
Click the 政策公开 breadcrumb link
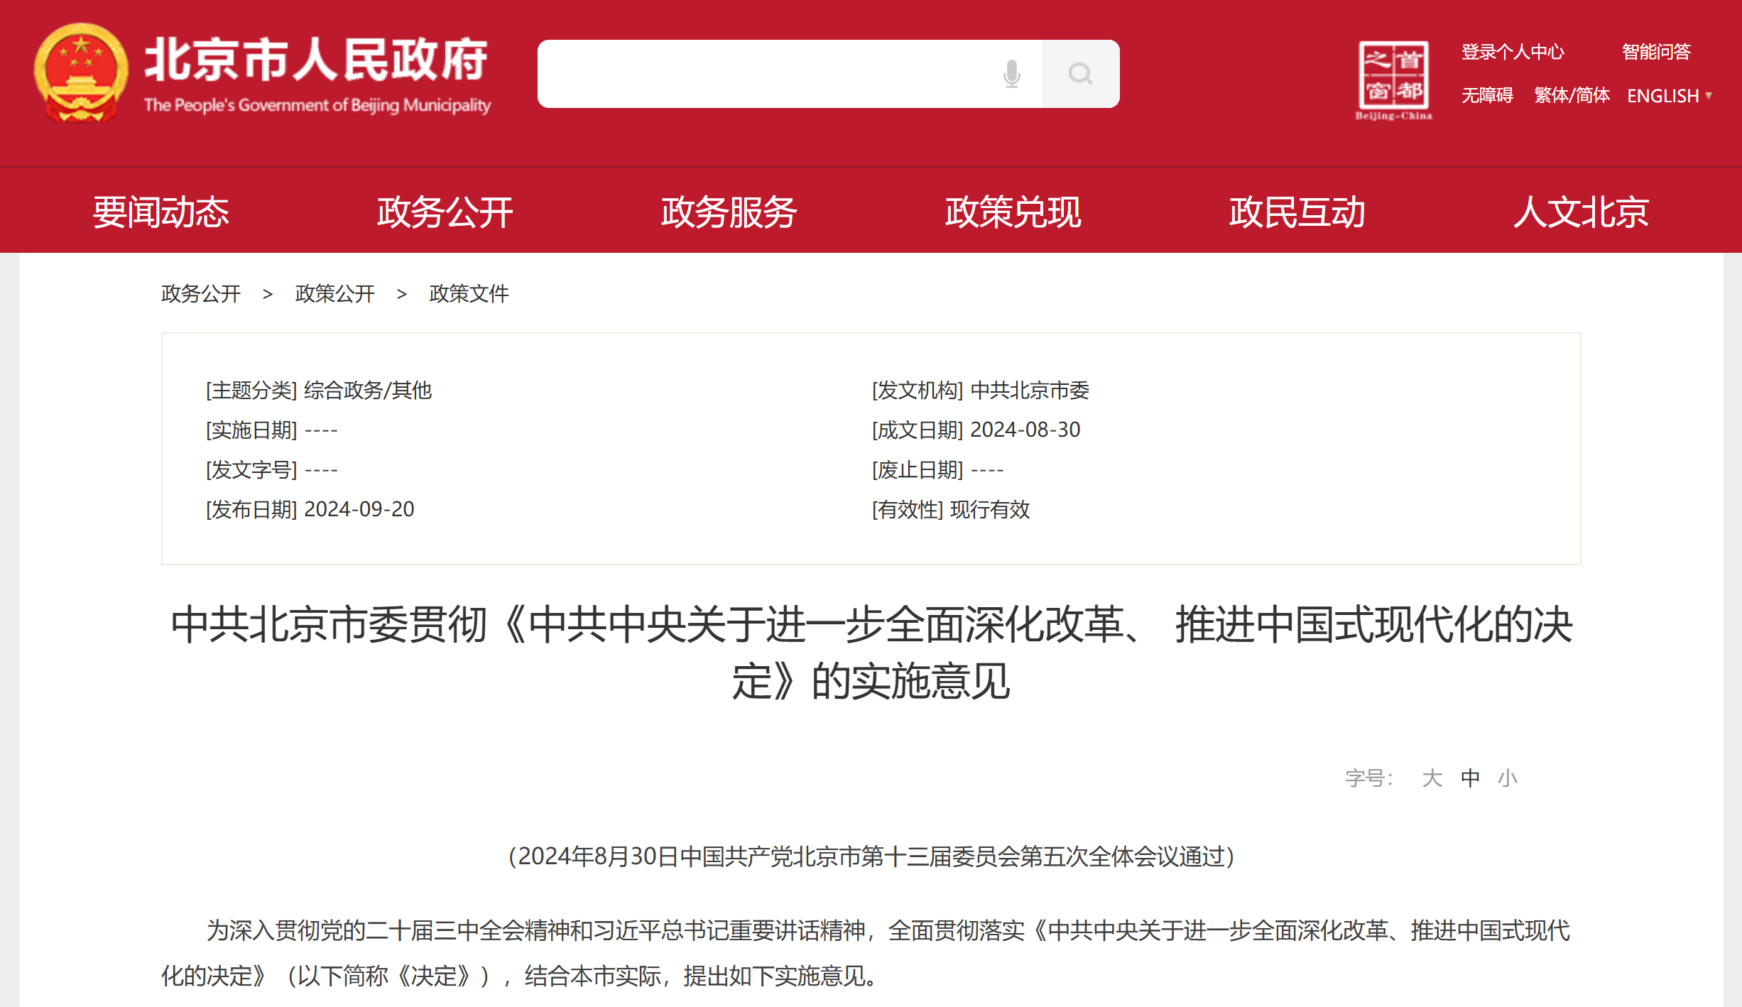point(334,294)
